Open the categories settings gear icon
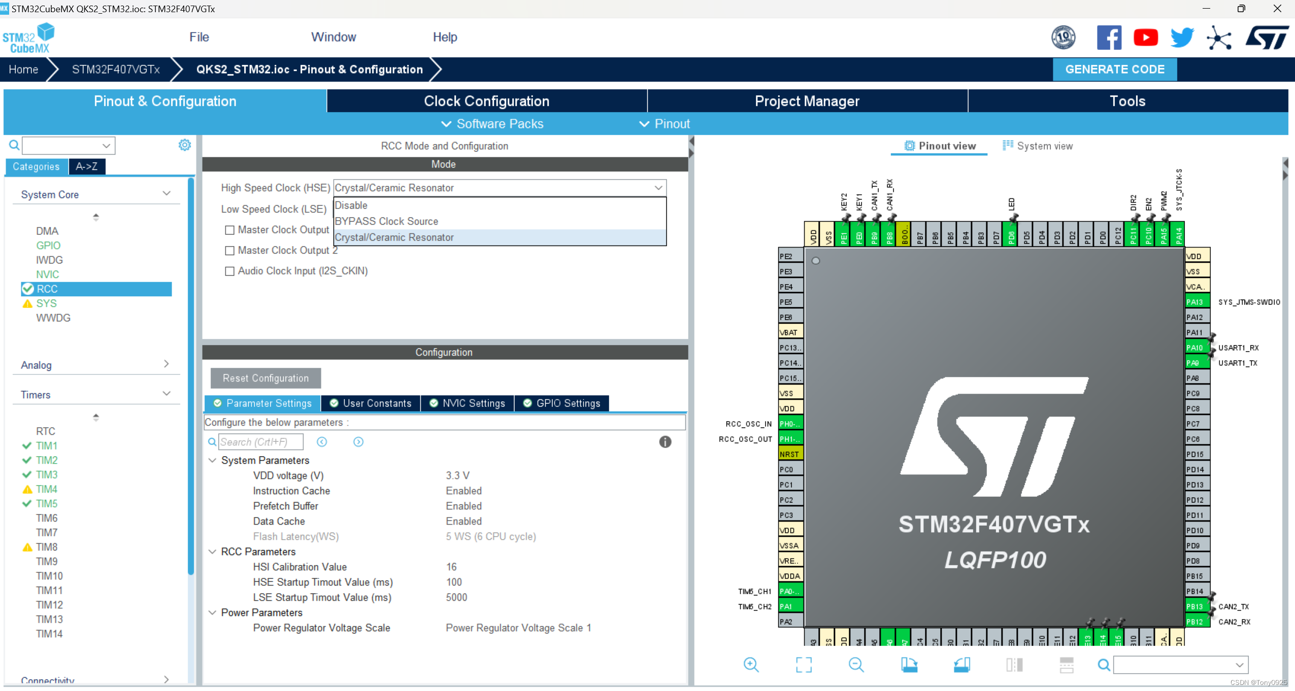The width and height of the screenshot is (1295, 691). pos(185,145)
